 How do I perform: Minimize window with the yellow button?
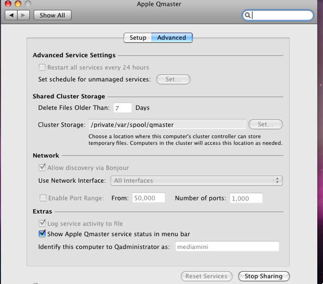pos(18,4)
